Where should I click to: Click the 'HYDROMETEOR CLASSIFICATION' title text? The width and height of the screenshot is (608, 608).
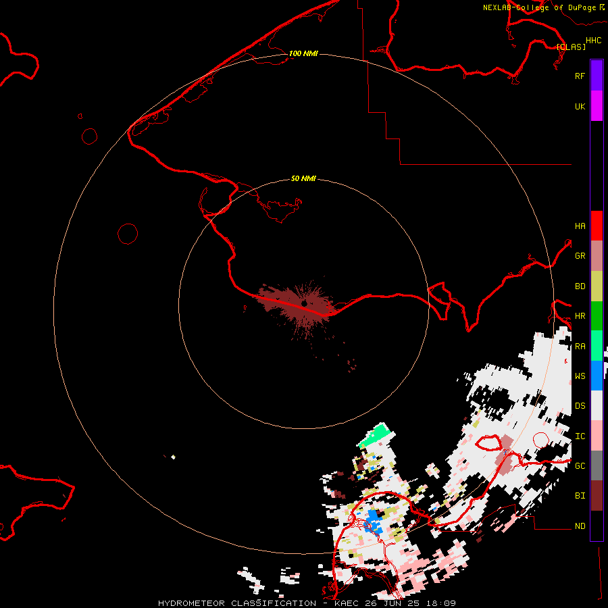point(237,603)
